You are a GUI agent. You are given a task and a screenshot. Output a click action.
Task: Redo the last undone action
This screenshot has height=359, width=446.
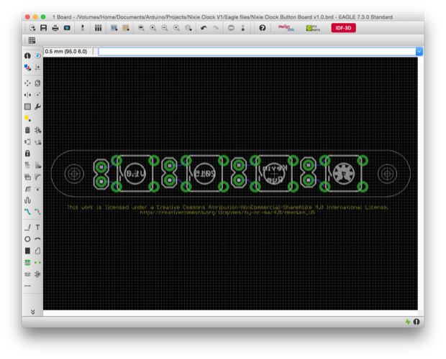[x=216, y=28]
